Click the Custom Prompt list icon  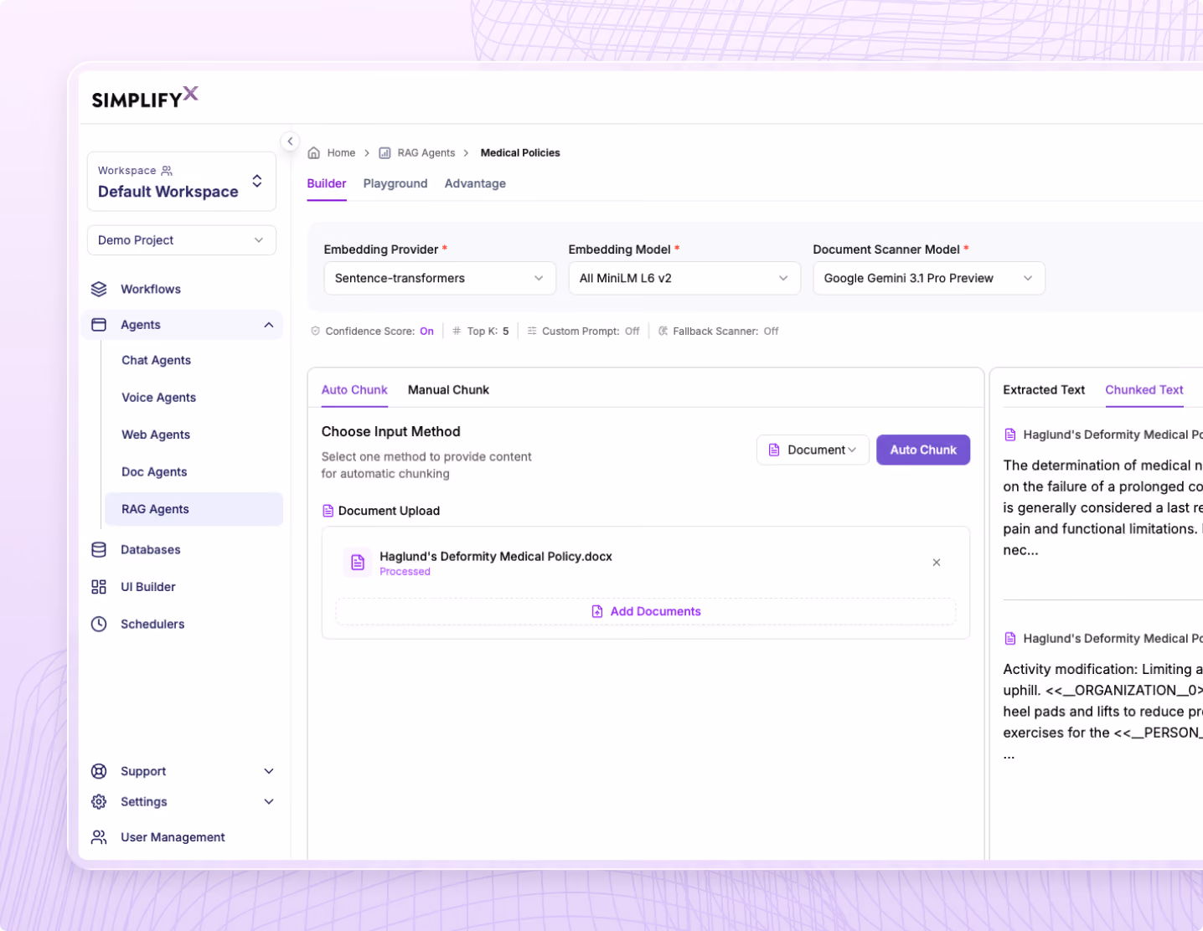coord(532,332)
